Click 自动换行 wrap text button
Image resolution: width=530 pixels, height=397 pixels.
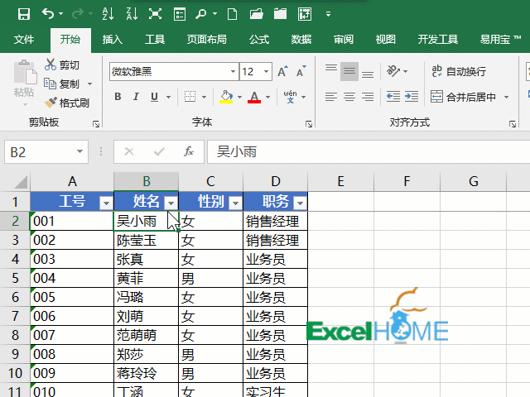pos(459,71)
